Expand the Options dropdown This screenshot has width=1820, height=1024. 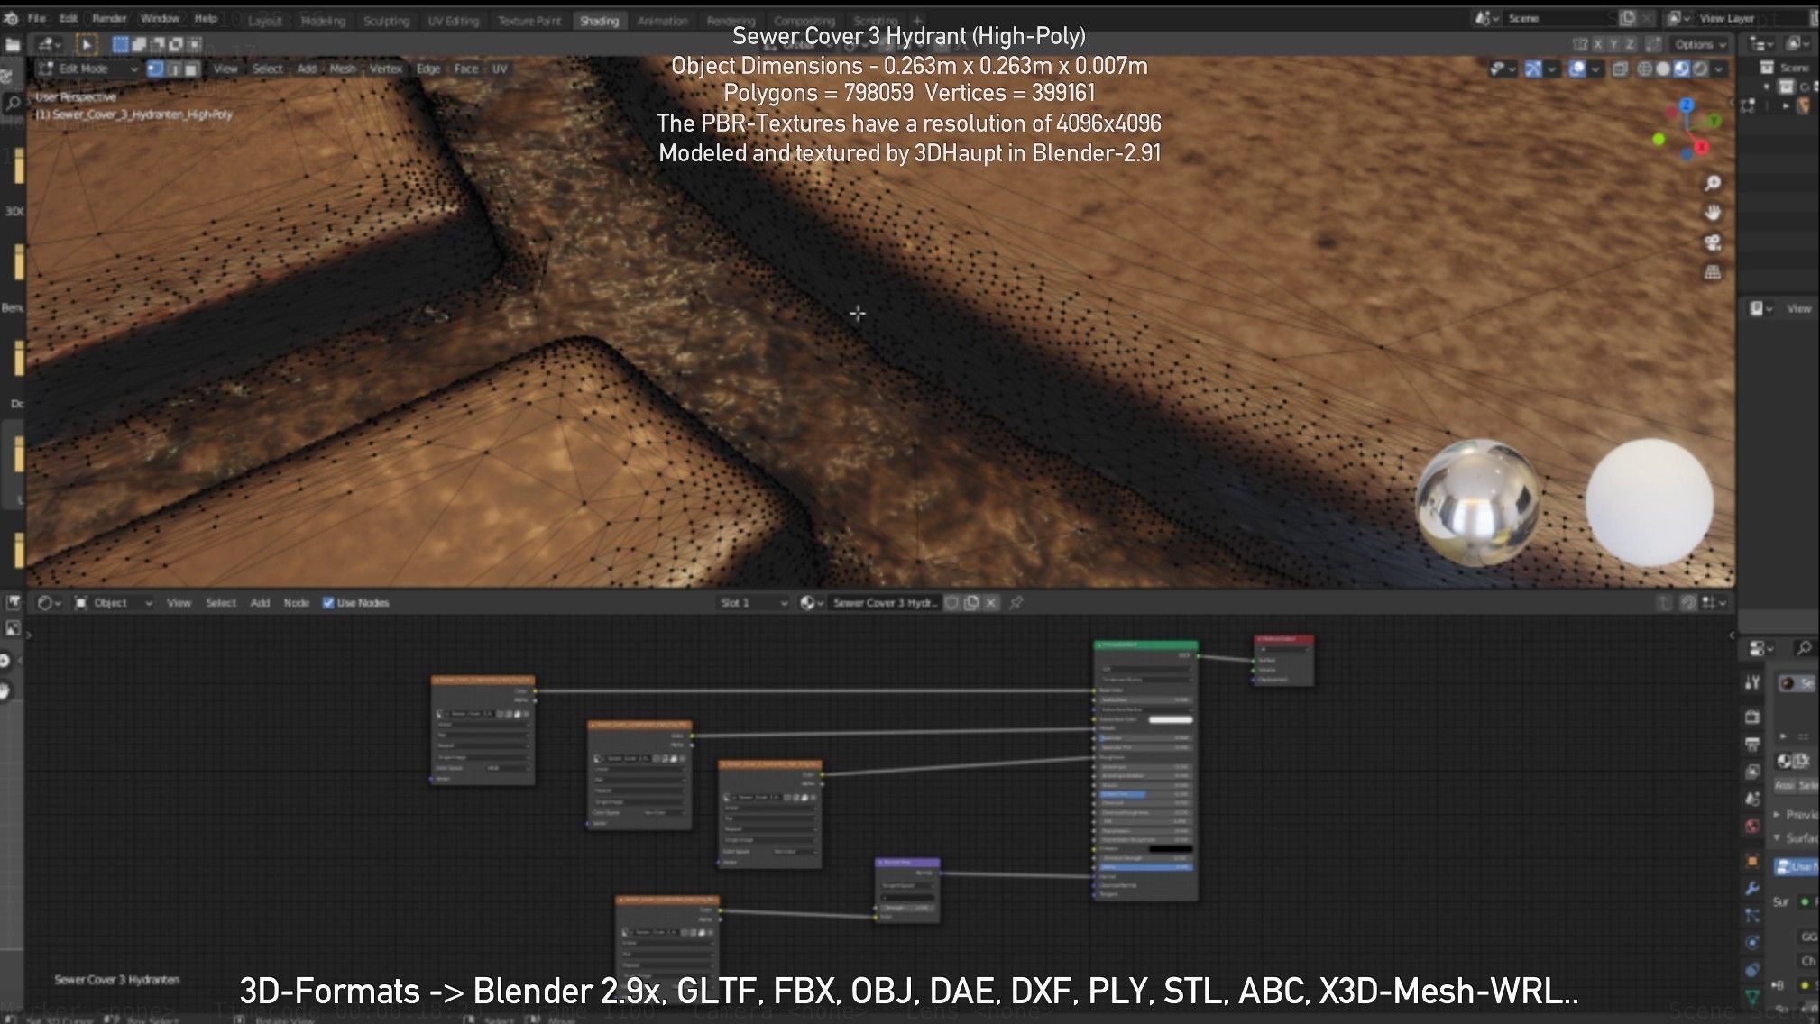(1700, 44)
